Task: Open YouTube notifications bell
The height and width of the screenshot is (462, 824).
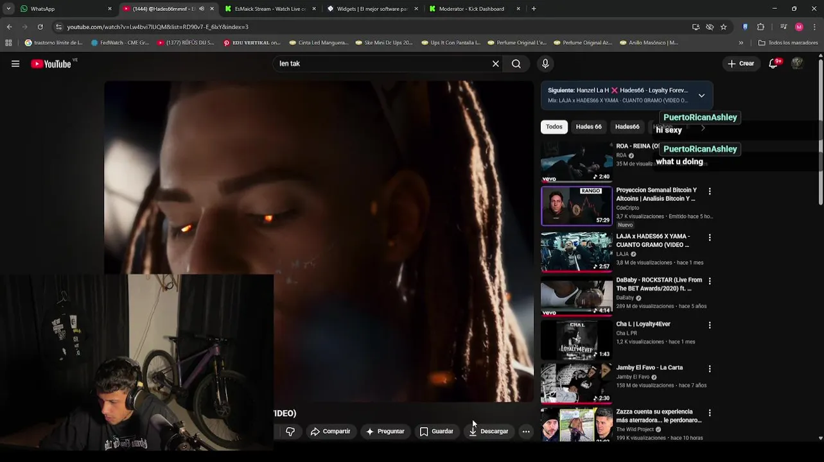Action: tap(774, 64)
